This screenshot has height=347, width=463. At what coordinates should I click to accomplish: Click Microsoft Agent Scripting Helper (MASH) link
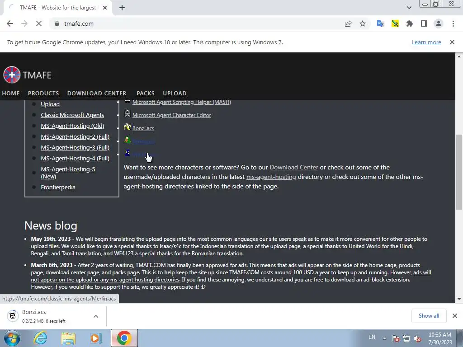click(182, 102)
